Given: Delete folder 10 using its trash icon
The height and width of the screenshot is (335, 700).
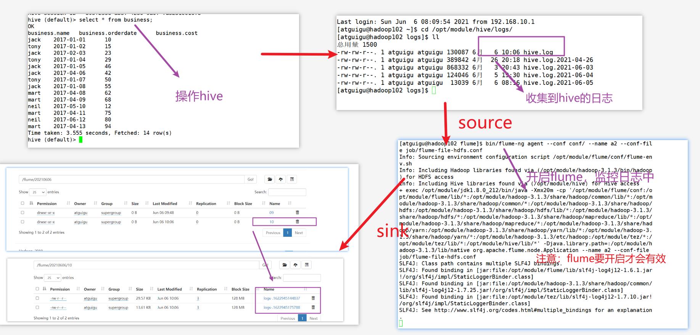Looking at the screenshot, I should pos(298,222).
